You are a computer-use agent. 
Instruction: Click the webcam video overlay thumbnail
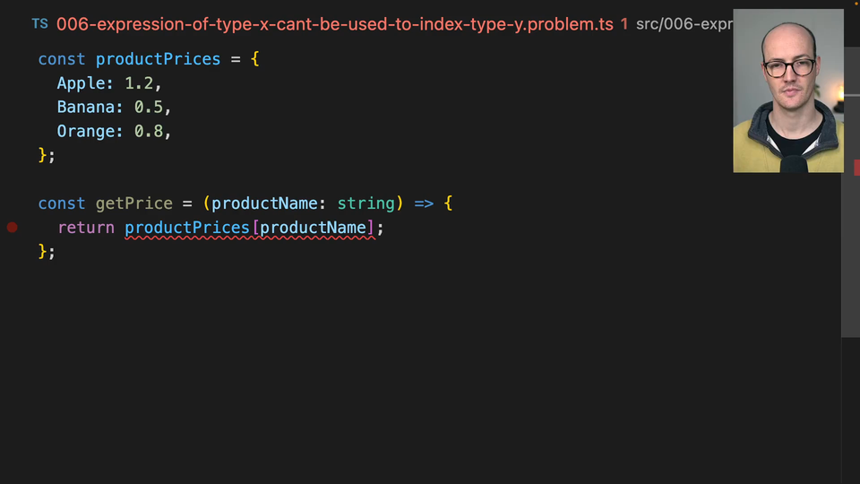tap(787, 91)
